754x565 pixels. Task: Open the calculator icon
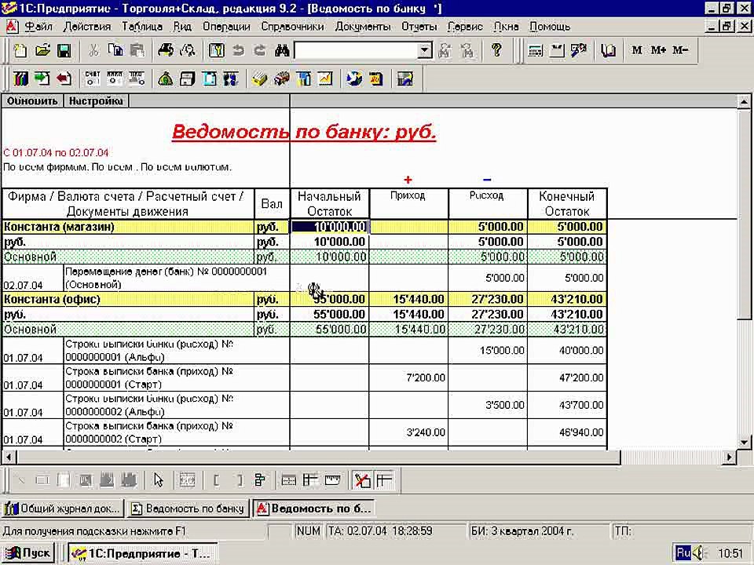pos(535,50)
